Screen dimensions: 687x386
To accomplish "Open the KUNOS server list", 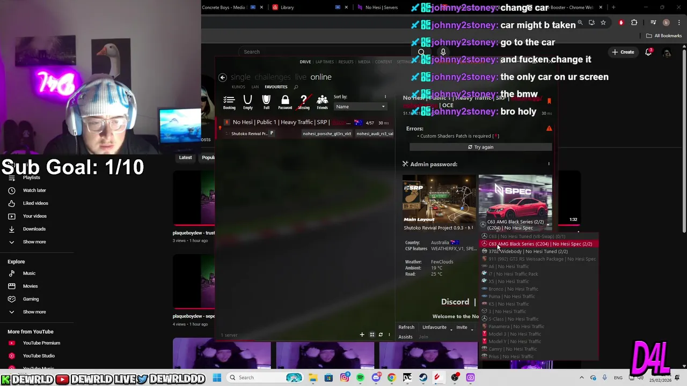I will tap(238, 87).
